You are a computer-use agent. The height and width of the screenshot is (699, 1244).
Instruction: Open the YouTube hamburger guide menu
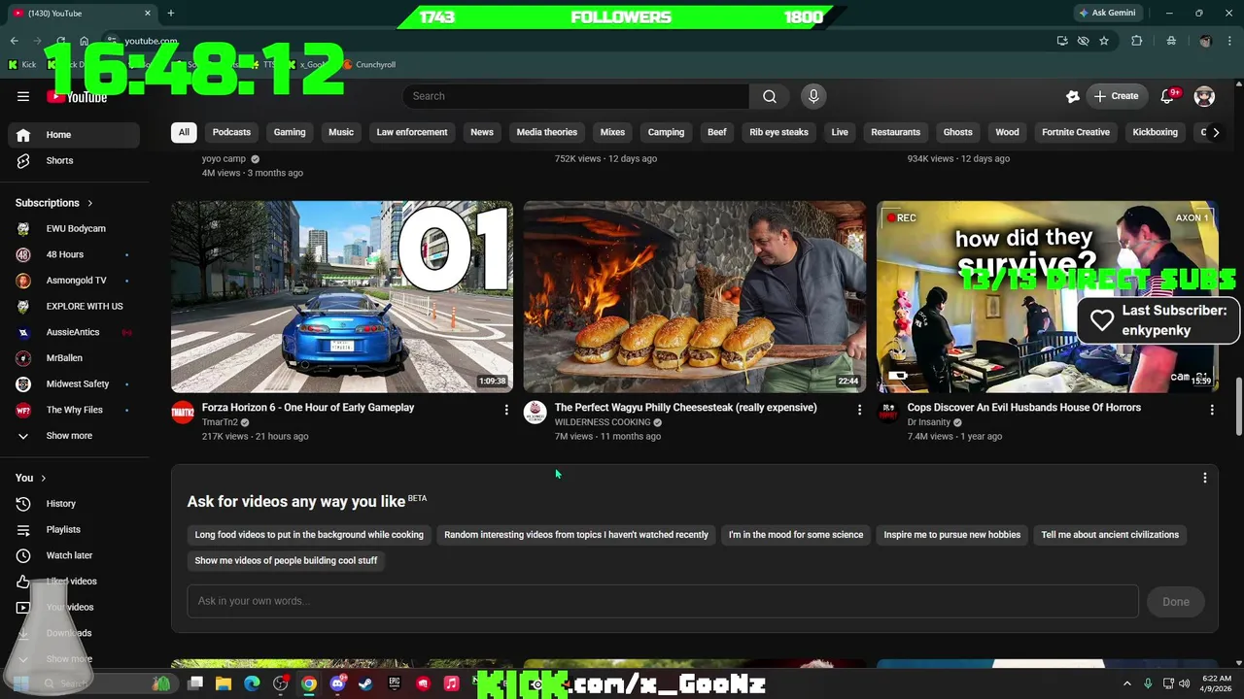23,96
